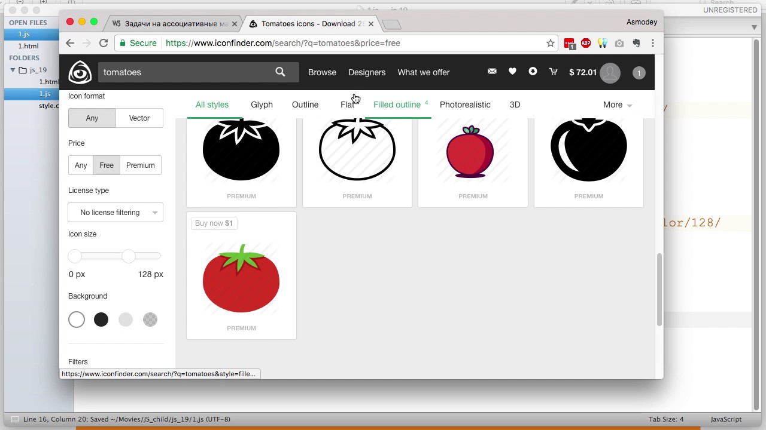Switch to Outline style tab
The image size is (766, 430).
(305, 105)
